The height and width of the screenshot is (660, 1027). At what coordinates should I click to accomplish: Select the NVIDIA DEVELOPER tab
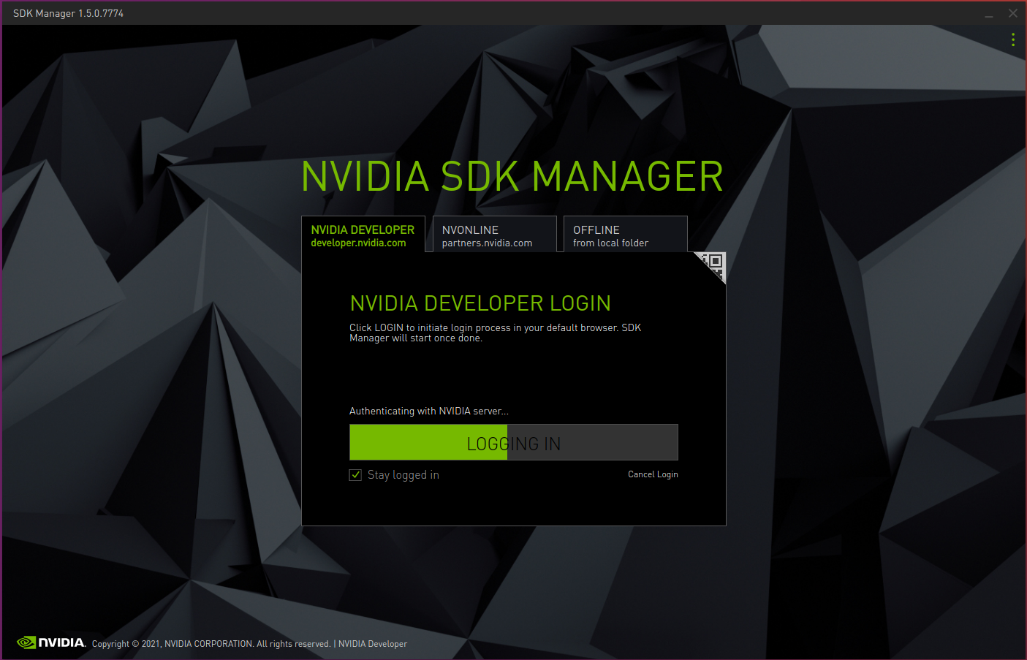[x=363, y=235]
